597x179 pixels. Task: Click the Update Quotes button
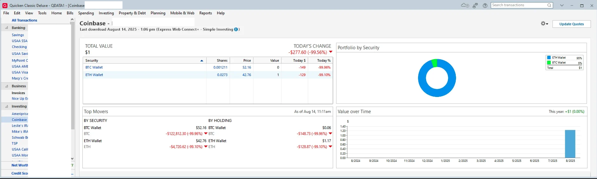click(571, 24)
